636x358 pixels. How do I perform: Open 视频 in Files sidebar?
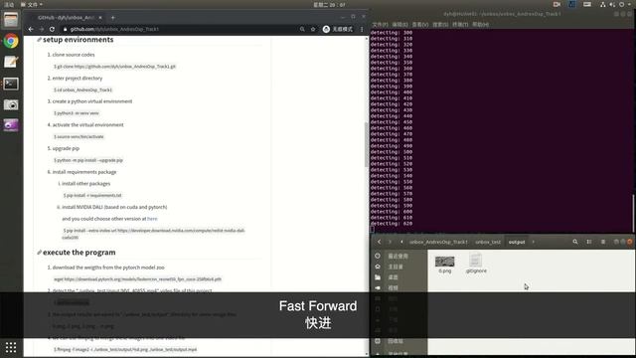click(394, 287)
